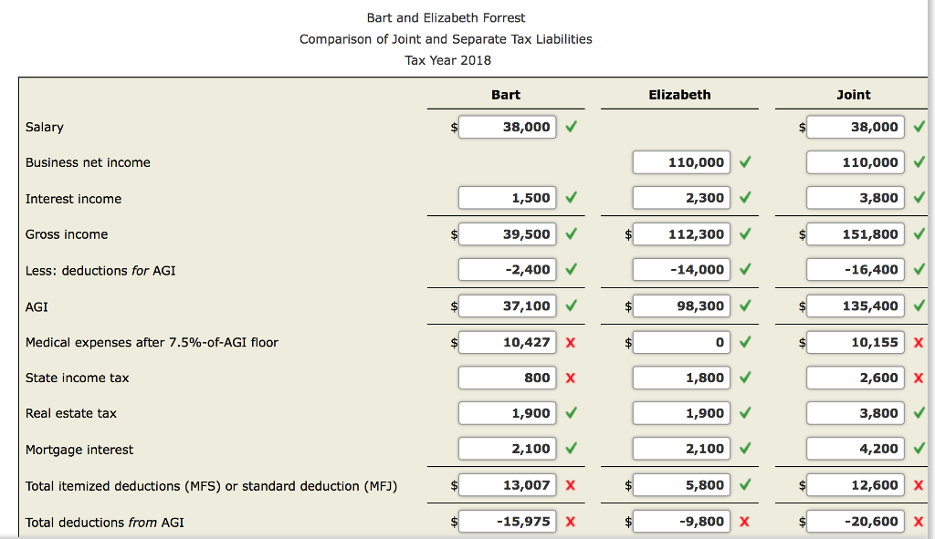The width and height of the screenshot is (935, 539).
Task: Click Joint deductions for AGI field
Action: coord(855,270)
